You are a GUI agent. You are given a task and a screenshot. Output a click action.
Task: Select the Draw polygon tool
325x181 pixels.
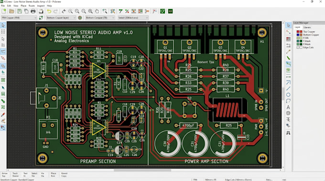[x=288, y=101]
